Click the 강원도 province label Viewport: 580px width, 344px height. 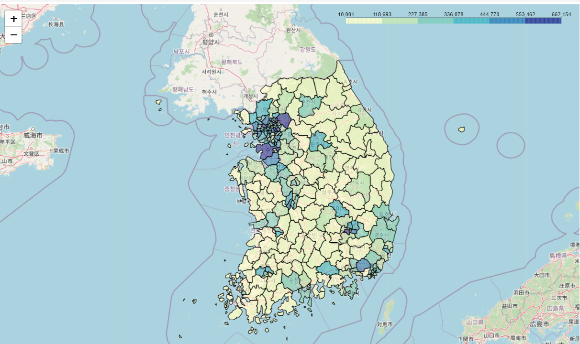point(308,50)
